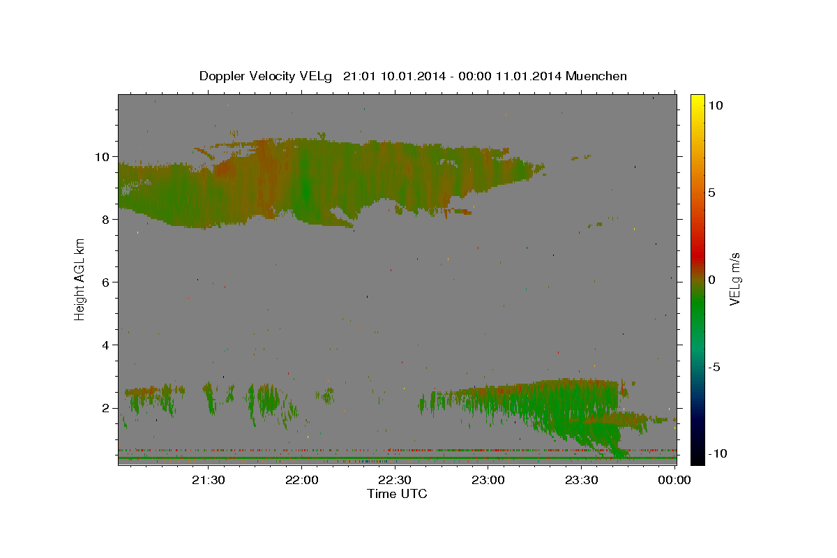The image size is (837, 558).
Task: Click the '21:30' time axis label
Action: 208,480
